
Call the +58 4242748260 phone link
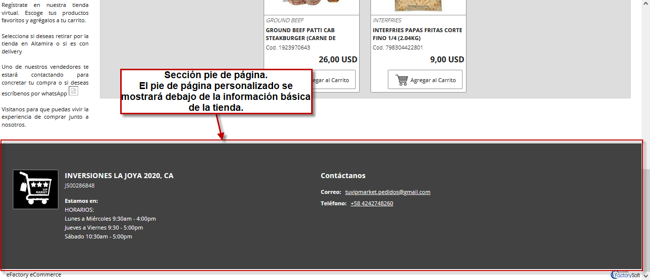(x=371, y=203)
